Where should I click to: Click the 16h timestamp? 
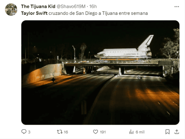click(93, 7)
